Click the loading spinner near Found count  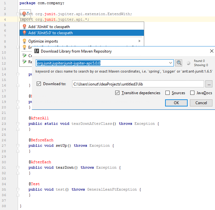pos(189,63)
